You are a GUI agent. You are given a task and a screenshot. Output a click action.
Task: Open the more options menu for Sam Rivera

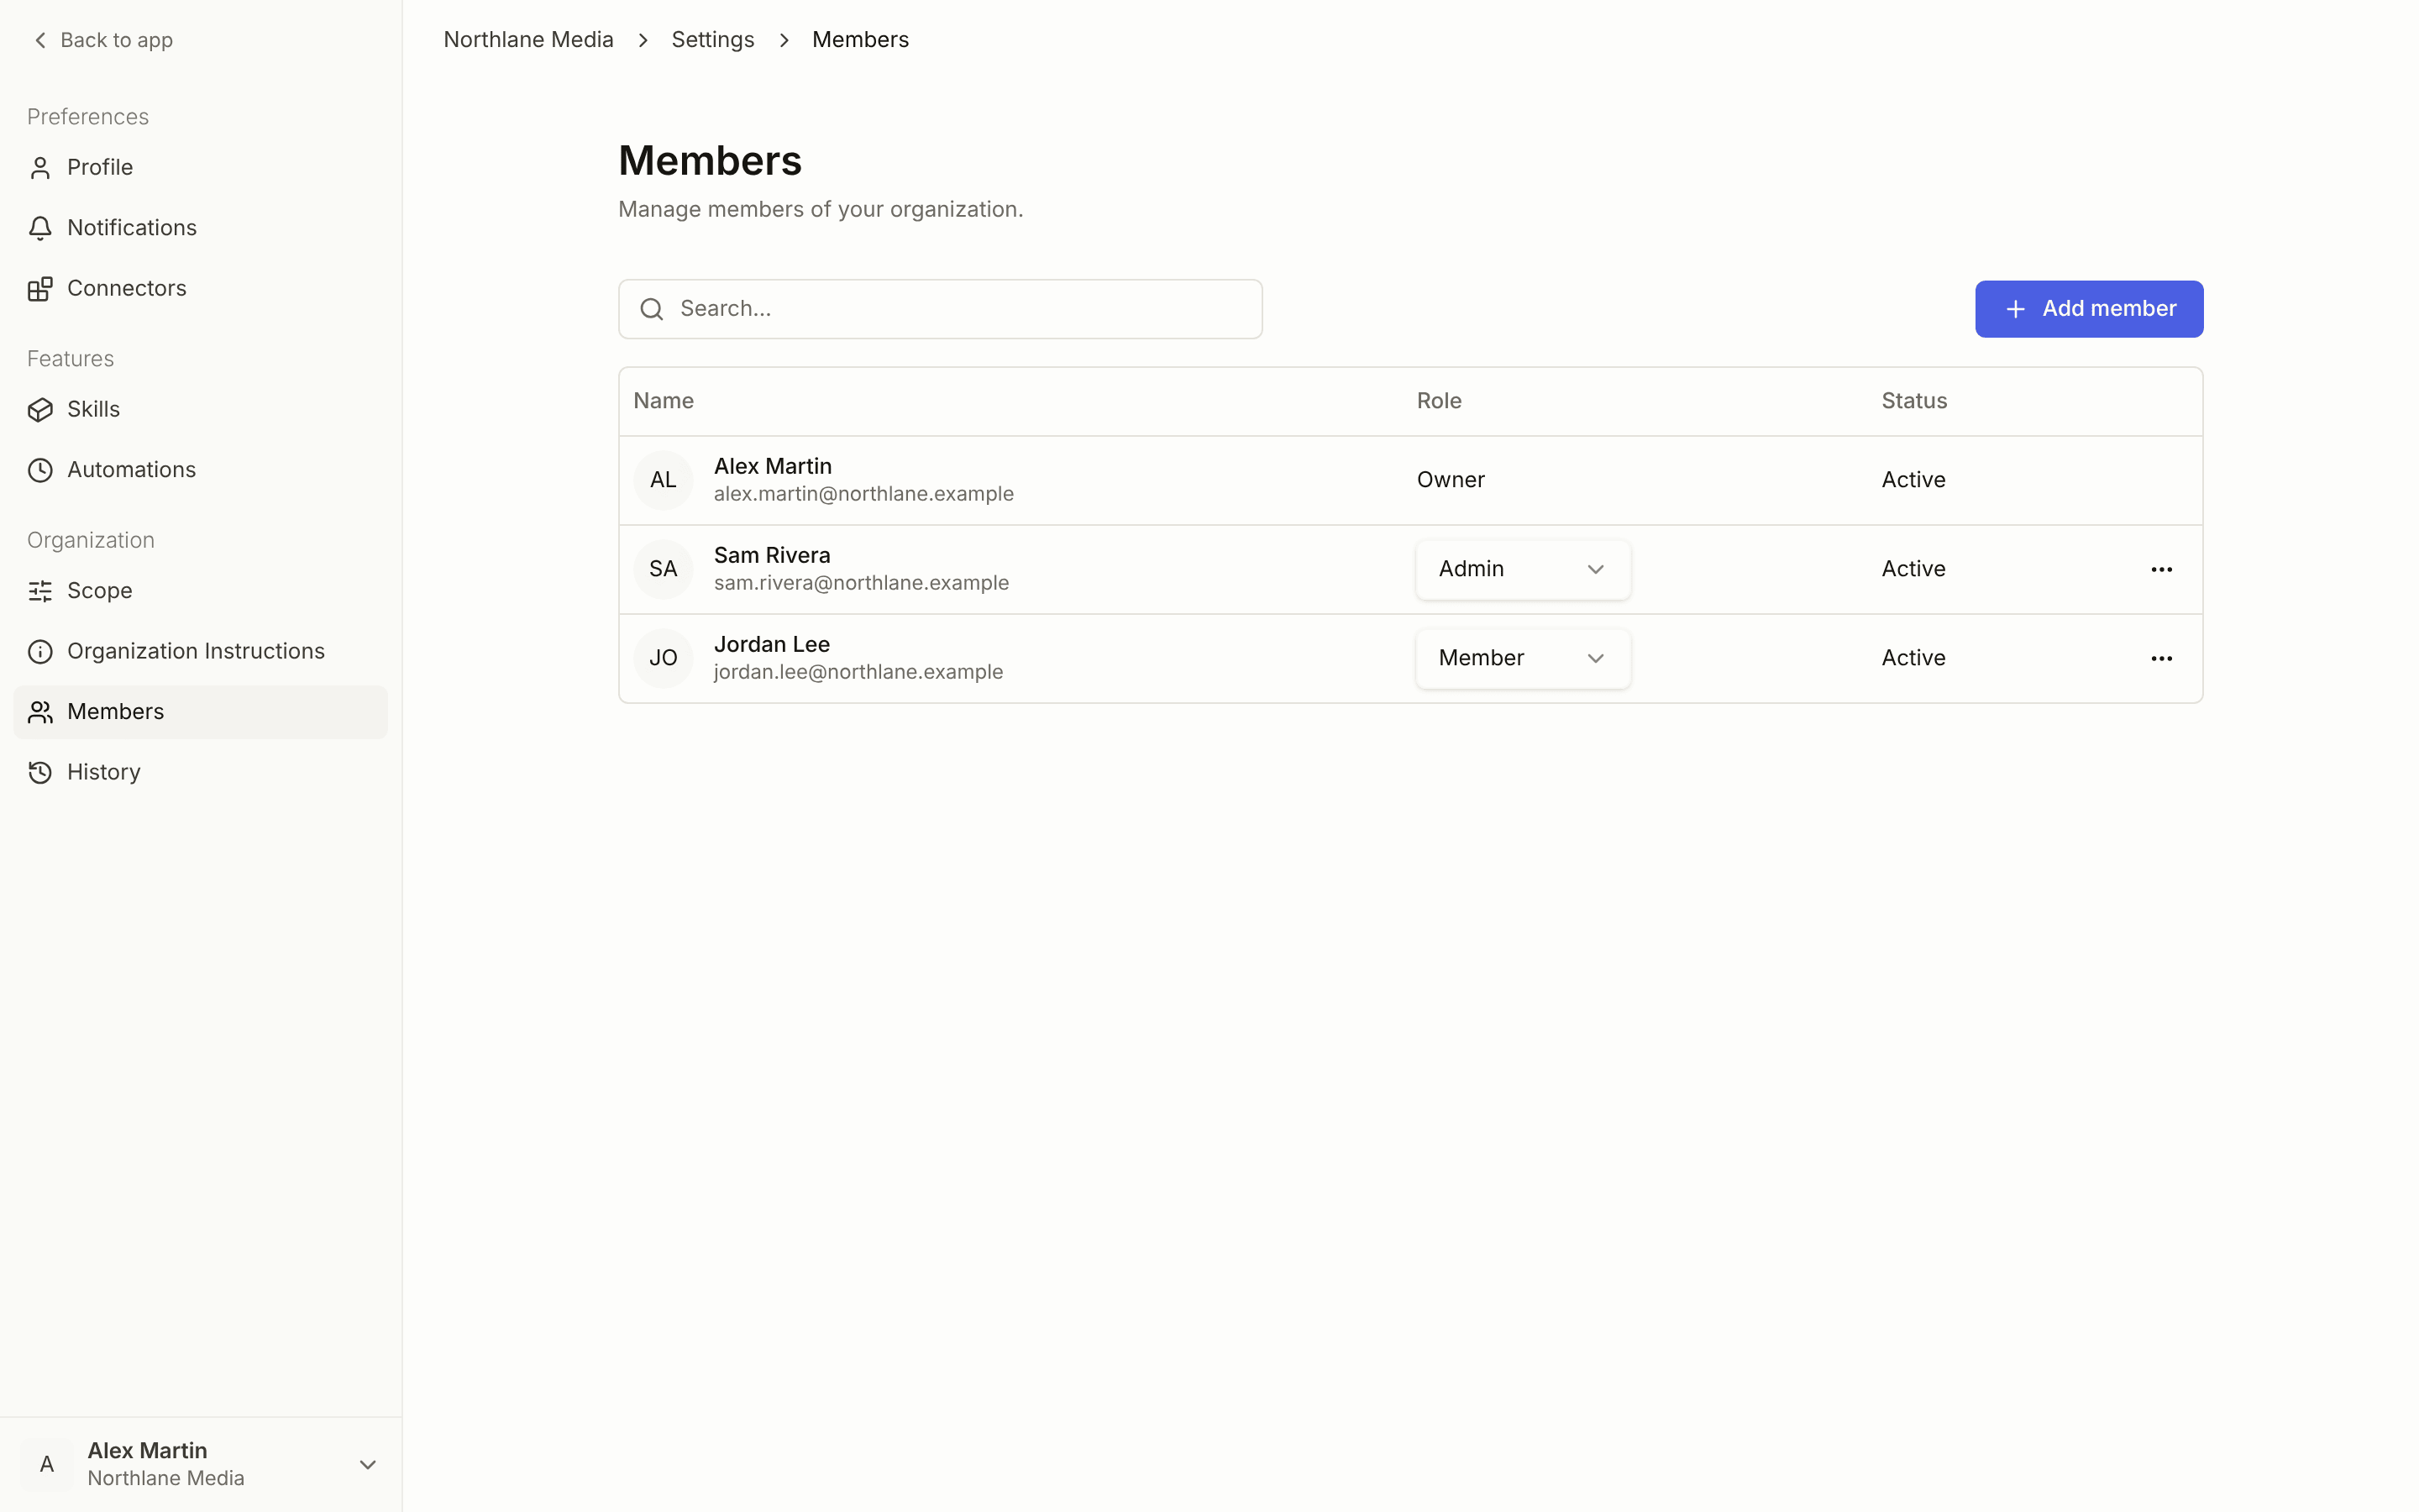(x=2161, y=569)
